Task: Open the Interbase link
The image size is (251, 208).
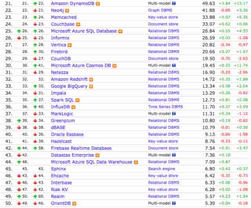Action: point(61,182)
